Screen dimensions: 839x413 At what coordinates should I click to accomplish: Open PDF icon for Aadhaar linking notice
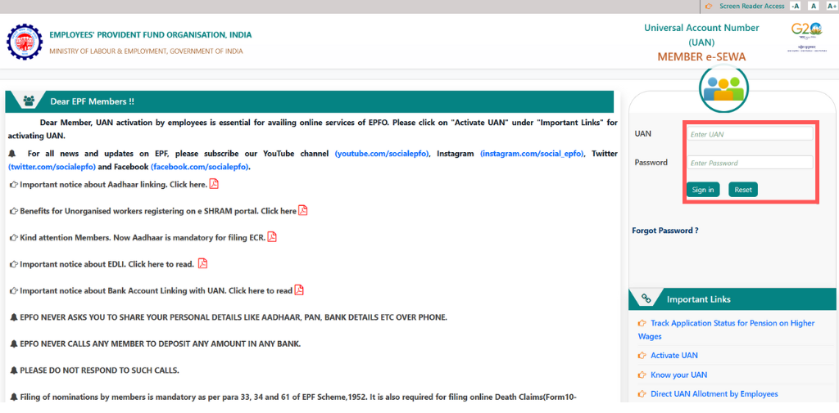(214, 184)
